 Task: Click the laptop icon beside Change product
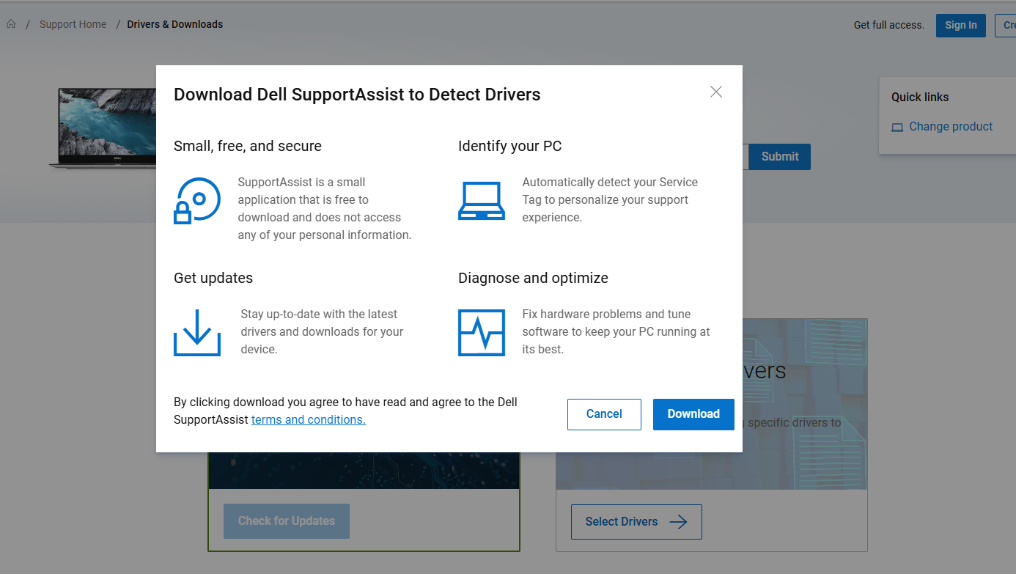coord(897,128)
